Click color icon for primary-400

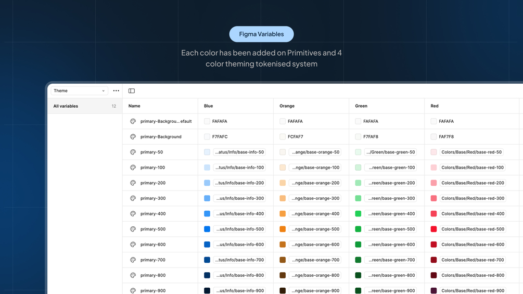coord(133,214)
